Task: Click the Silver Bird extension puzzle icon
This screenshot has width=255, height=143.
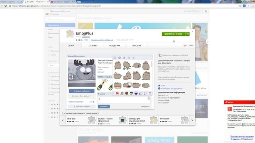Action: 92,120
